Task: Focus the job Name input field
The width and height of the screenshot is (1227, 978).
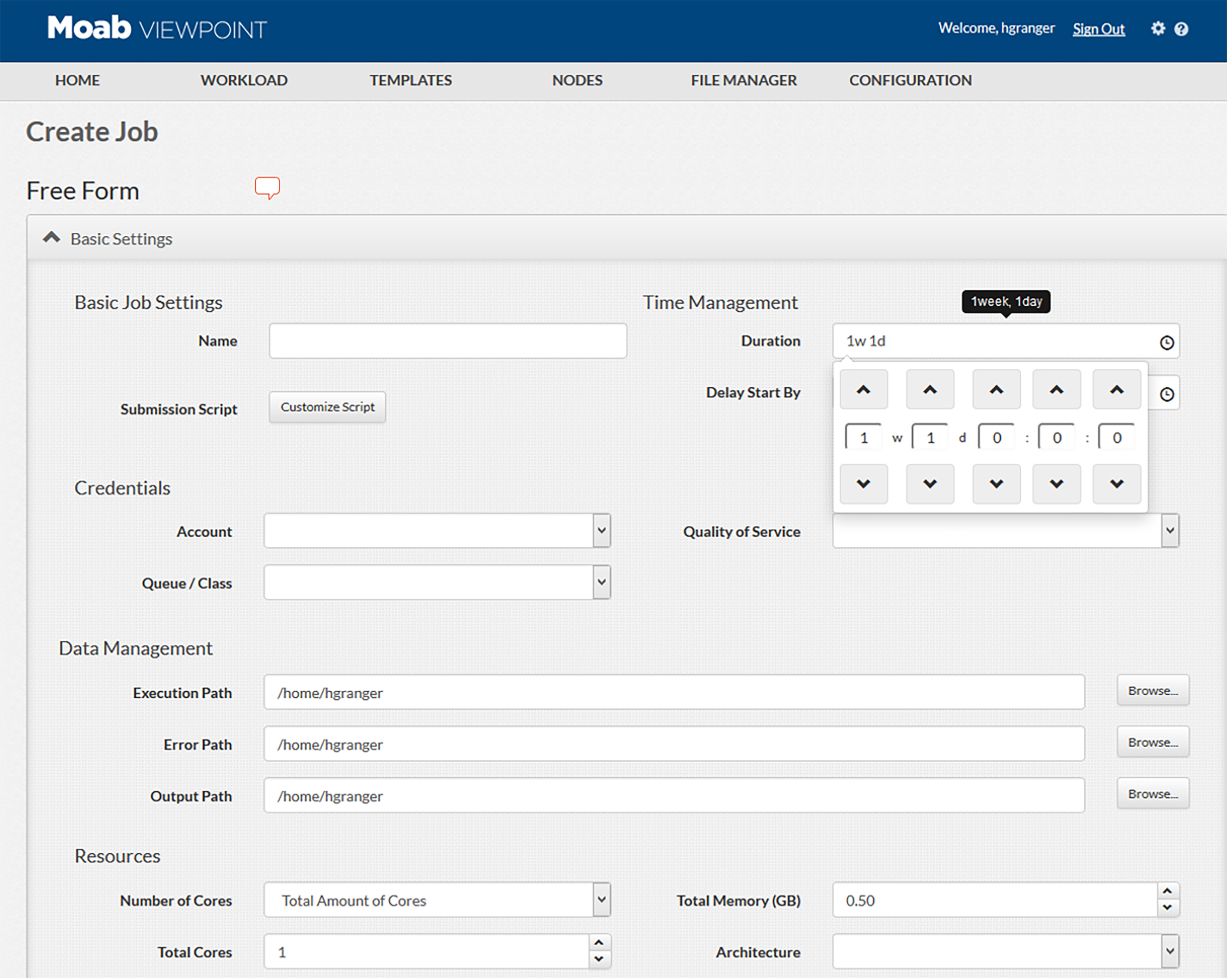Action: pos(448,341)
